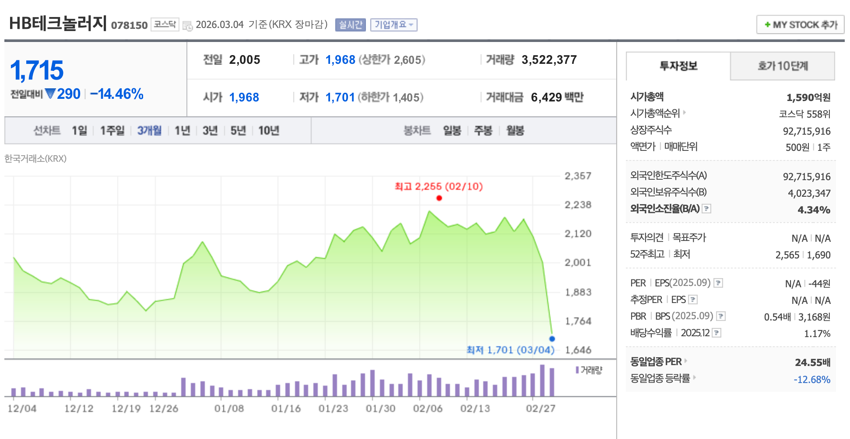Screen dimensions: 850x439
Task: Open help icon next to PER EPS(2025.09)
Action: coord(718,283)
